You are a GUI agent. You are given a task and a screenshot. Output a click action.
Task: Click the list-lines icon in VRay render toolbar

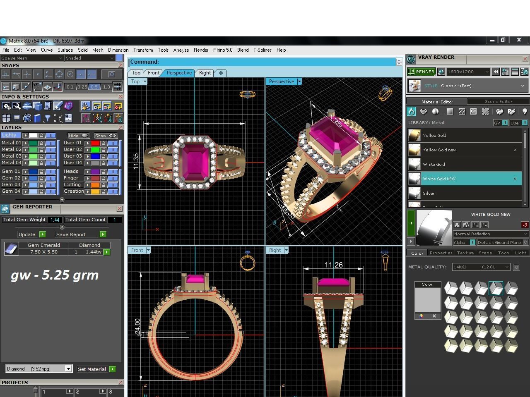(515, 72)
